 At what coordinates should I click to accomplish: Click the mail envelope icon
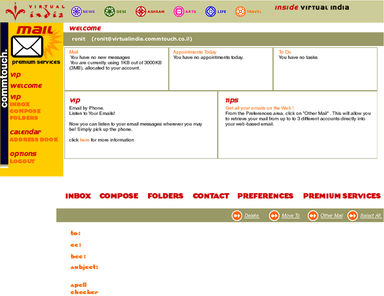[x=27, y=46]
